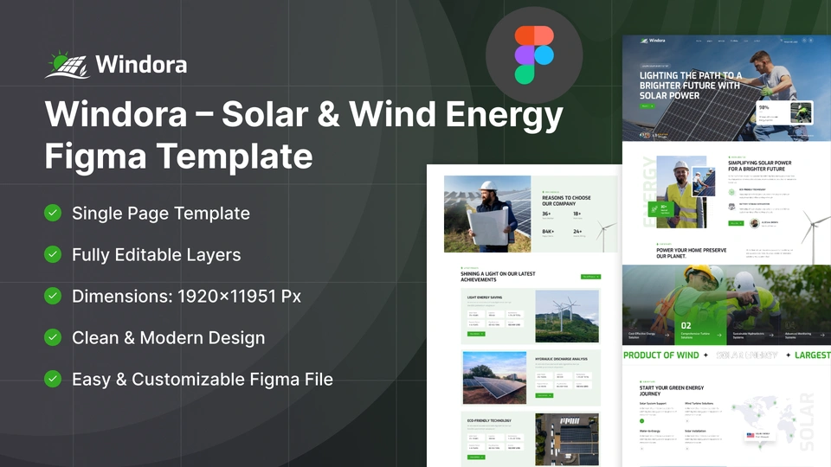831x467 pixels.
Task: Click the green hero button under Solar Power headline
Action: (x=647, y=106)
